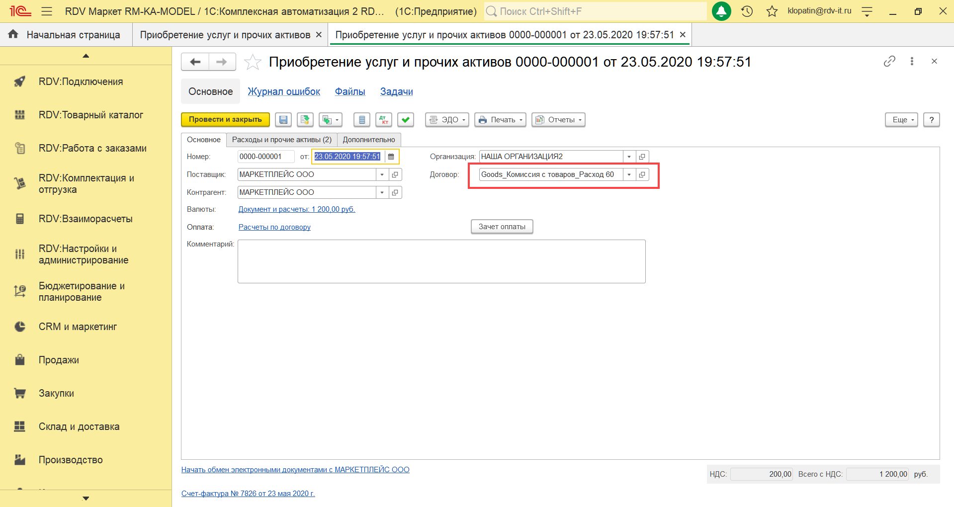Click into the Комментарий text field
This screenshot has width=954, height=507.
(x=441, y=261)
